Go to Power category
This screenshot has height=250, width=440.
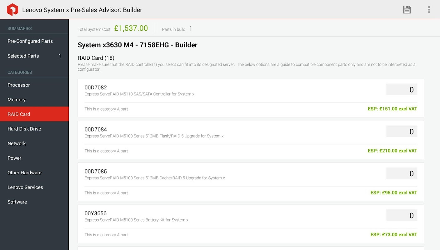click(x=34, y=158)
